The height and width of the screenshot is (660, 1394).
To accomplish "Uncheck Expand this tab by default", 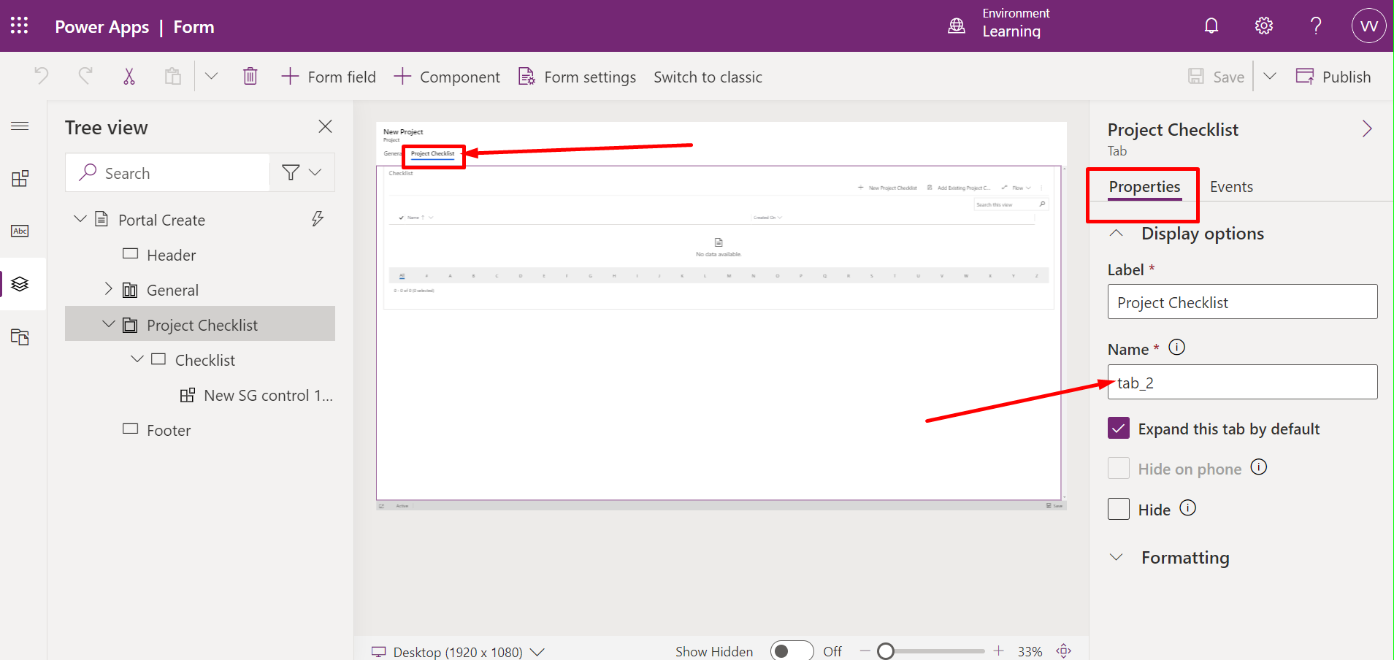I will point(1118,428).
